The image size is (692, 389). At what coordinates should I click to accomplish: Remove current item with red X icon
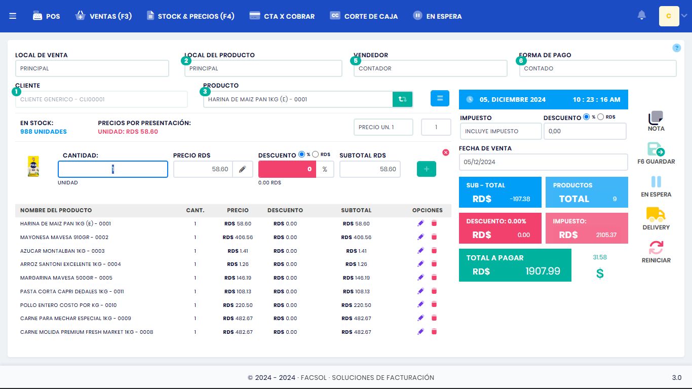pos(446,152)
